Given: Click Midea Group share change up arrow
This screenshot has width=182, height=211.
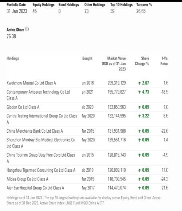Looking at the screenshot, I should [139, 179].
